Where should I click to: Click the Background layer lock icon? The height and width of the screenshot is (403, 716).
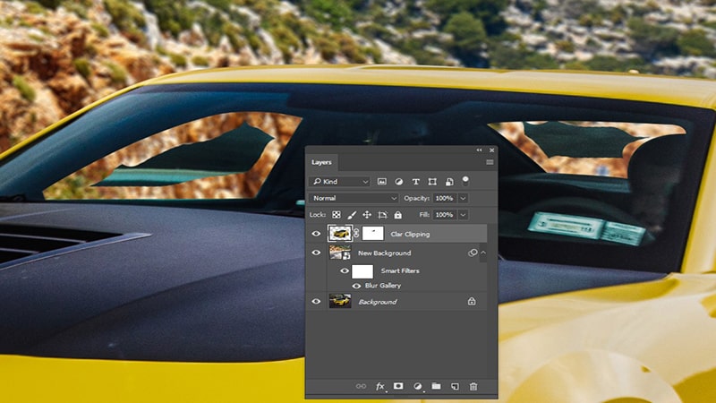(x=472, y=301)
